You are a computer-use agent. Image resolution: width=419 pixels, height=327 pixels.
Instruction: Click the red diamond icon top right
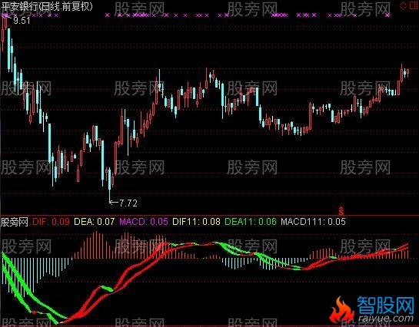coord(403,6)
